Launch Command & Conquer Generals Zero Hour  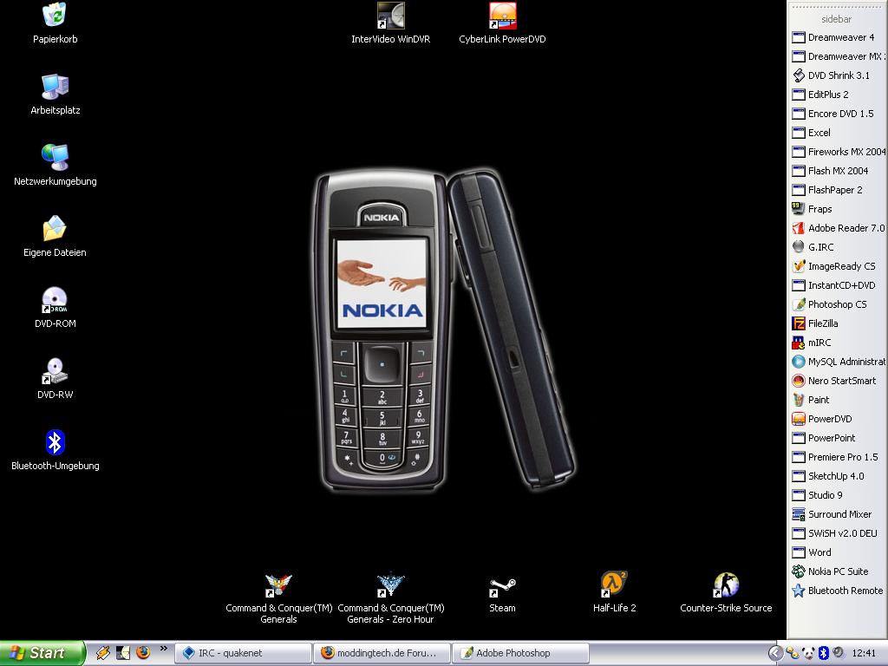click(x=390, y=586)
